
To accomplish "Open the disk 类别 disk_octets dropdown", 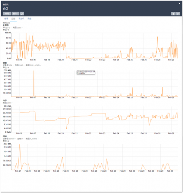I will 33,65.
